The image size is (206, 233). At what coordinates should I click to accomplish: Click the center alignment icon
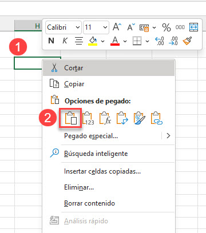pos(79,41)
